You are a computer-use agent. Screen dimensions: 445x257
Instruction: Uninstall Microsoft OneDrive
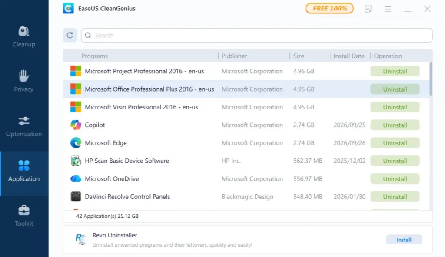pyautogui.click(x=395, y=179)
